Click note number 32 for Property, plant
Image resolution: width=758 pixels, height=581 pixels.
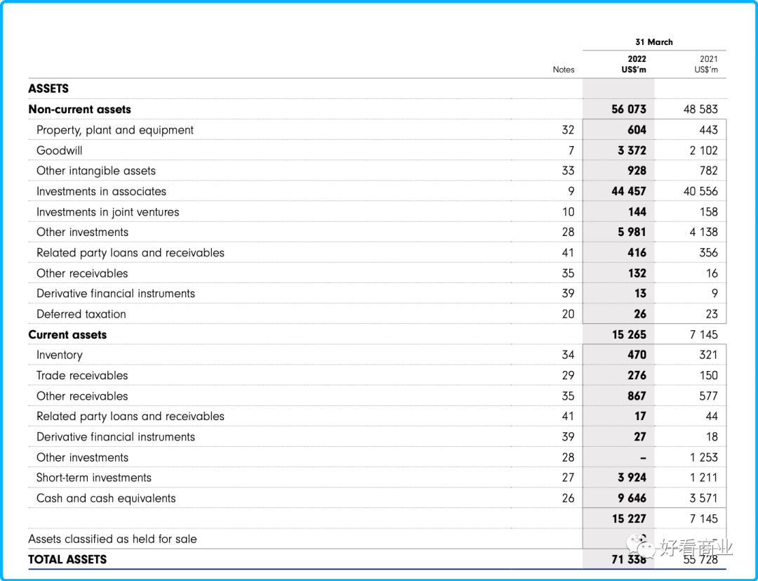pos(568,130)
